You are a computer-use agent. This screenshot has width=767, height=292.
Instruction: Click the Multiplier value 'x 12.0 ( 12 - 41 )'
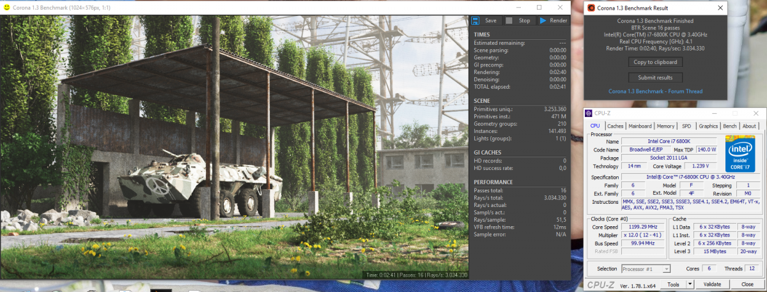644,235
